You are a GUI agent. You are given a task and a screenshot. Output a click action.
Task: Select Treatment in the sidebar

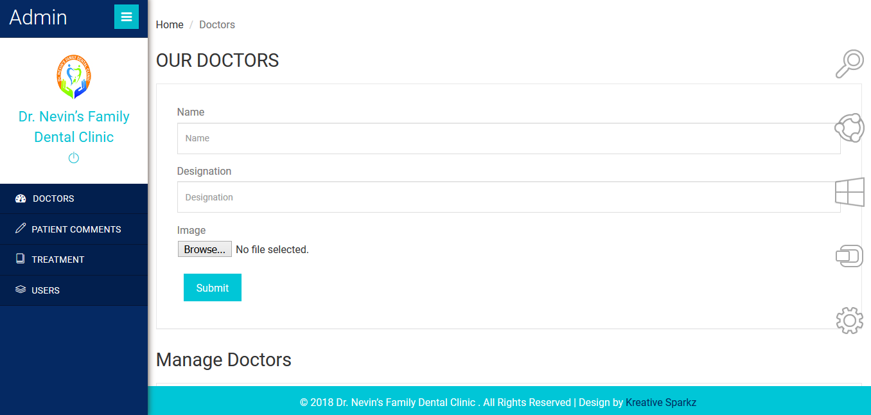click(x=58, y=260)
